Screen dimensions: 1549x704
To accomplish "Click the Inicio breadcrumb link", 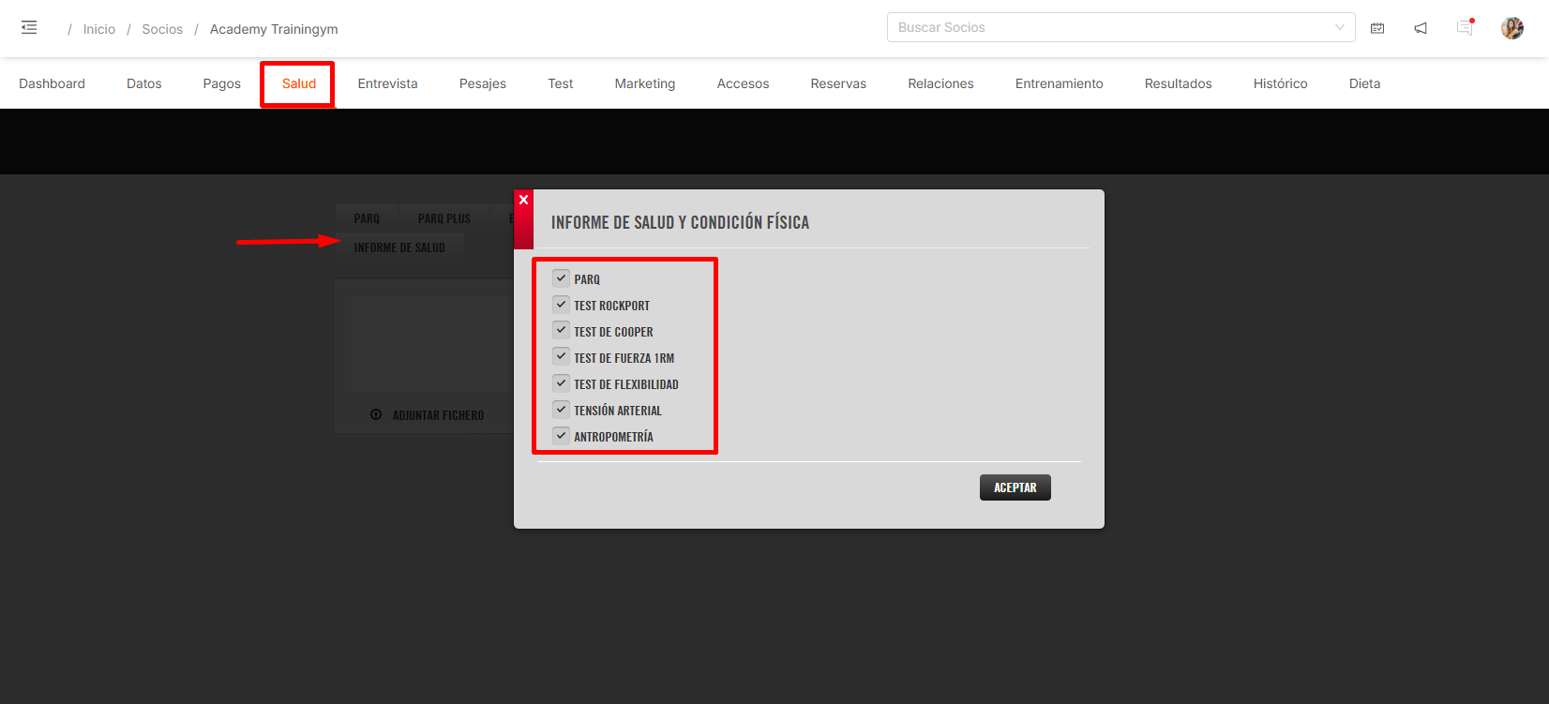I will coord(98,29).
